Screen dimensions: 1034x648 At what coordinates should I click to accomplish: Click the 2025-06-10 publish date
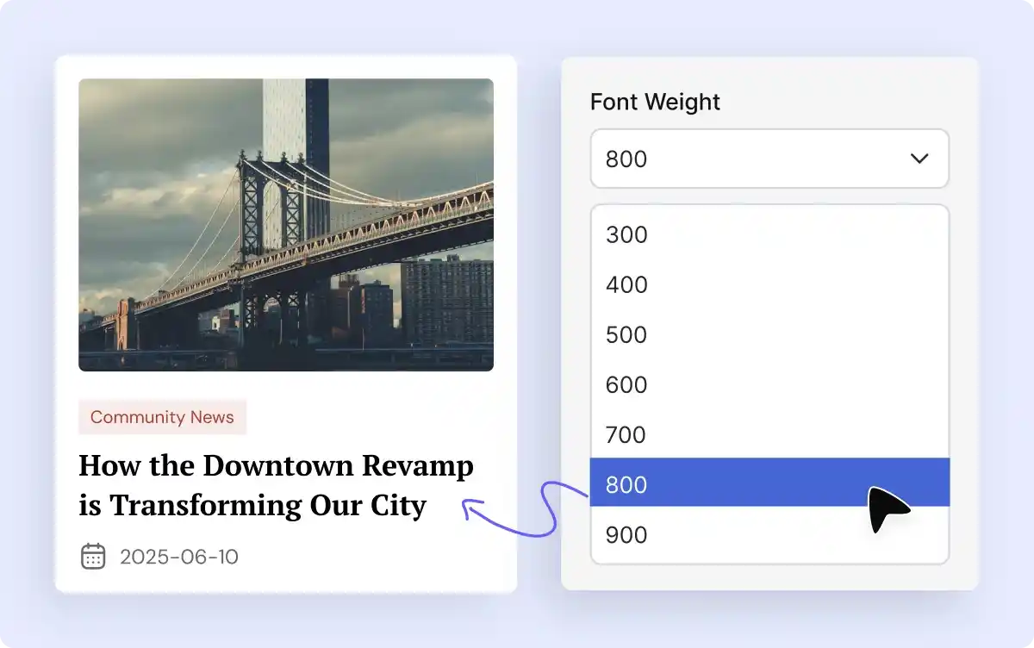[x=179, y=557]
